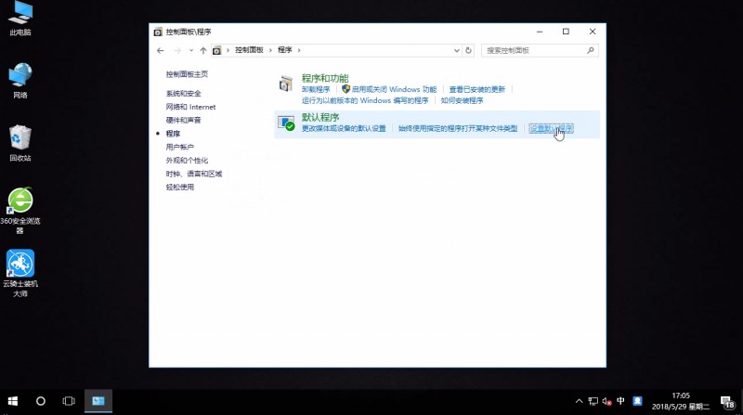The height and width of the screenshot is (415, 743).
Task: Launch 360安全浏览器 desktop shortcut
Action: [20, 211]
